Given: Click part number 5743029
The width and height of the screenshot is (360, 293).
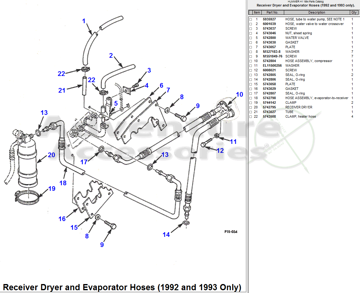Looking at the screenshot, I should (x=269, y=89).
